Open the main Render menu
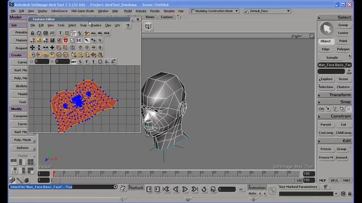Viewport: 362px width, 203px height. pyautogui.click(x=154, y=11)
